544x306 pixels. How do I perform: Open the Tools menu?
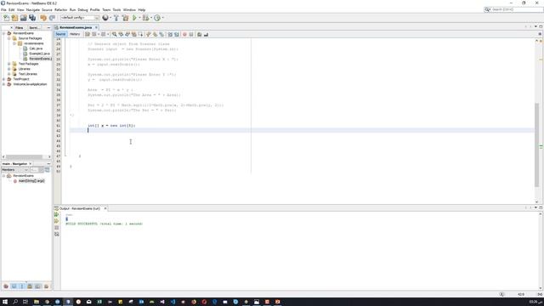click(116, 9)
